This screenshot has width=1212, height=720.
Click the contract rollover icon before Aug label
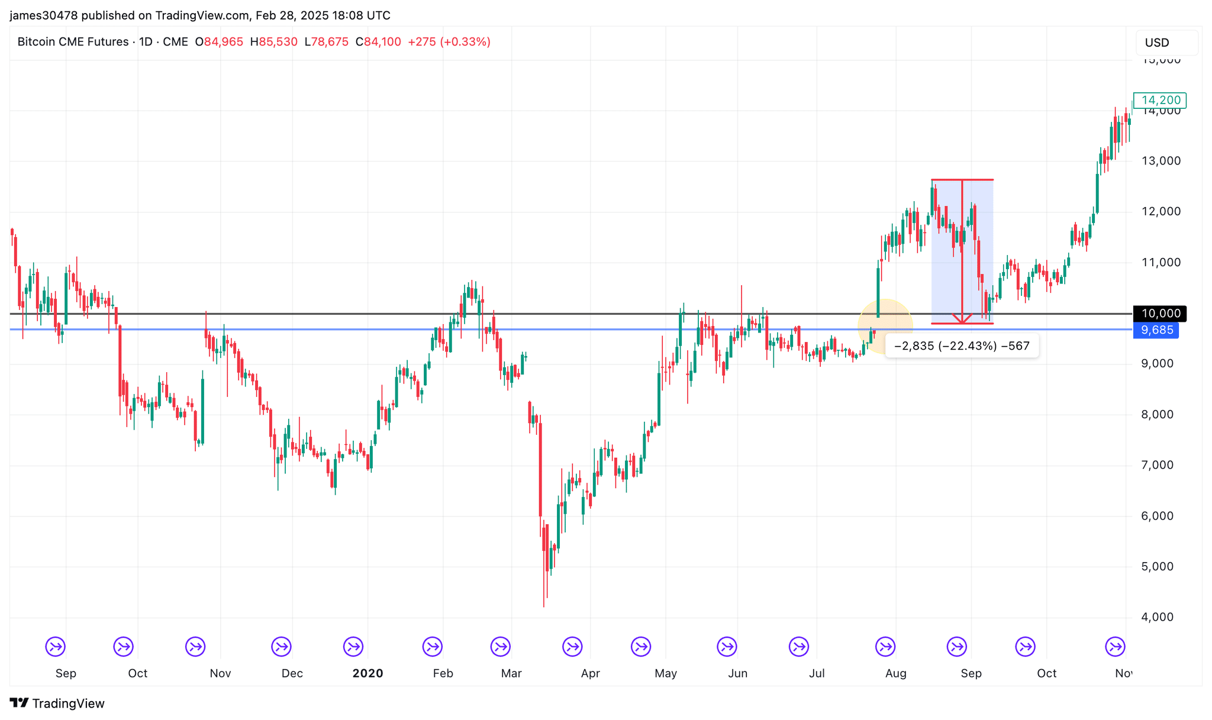[x=885, y=647]
